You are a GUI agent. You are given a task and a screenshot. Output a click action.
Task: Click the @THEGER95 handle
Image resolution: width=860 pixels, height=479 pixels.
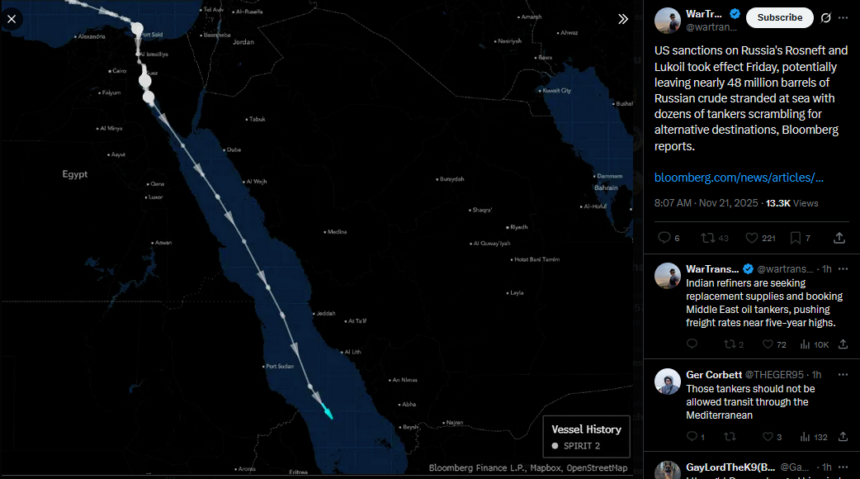pos(774,375)
